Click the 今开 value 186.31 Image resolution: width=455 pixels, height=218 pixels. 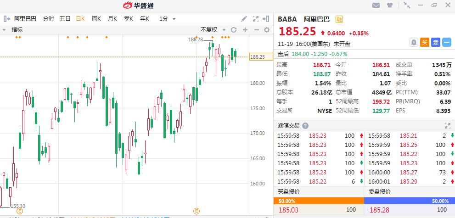[x=381, y=65]
